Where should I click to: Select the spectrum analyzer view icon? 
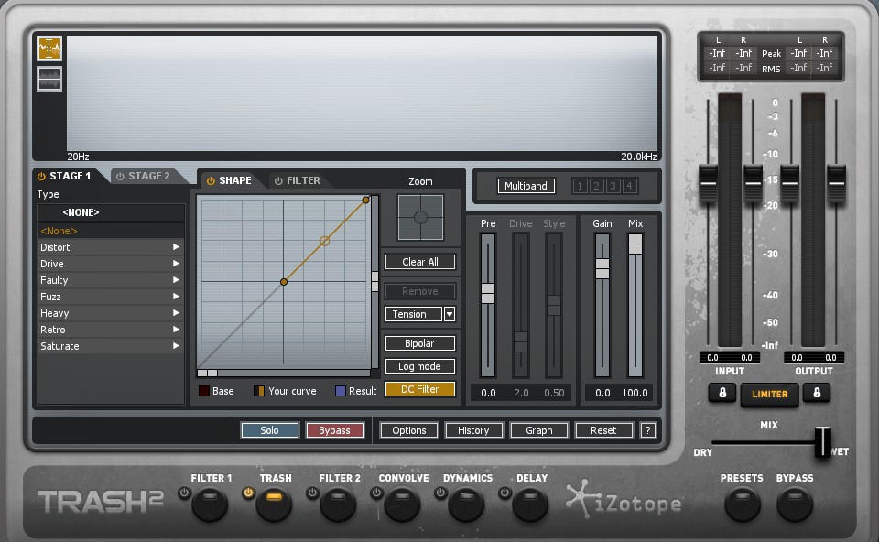[49, 49]
